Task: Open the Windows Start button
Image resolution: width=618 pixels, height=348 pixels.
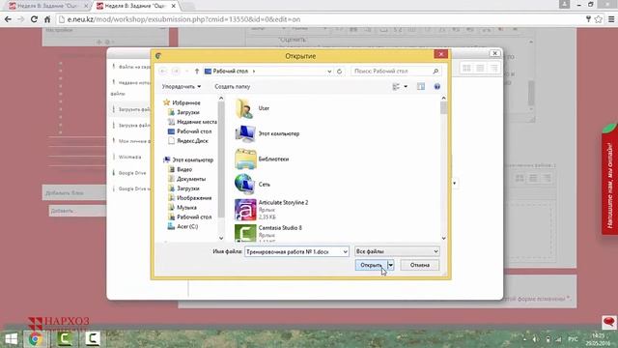Action: 12,338
